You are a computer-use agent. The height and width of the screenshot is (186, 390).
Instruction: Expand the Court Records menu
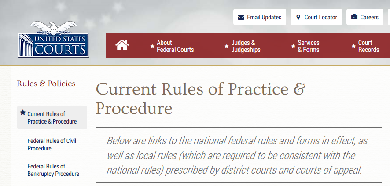pyautogui.click(x=368, y=46)
